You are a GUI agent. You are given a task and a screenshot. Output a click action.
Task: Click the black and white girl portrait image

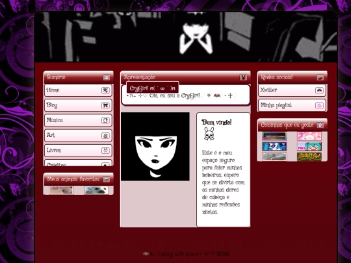155,147
